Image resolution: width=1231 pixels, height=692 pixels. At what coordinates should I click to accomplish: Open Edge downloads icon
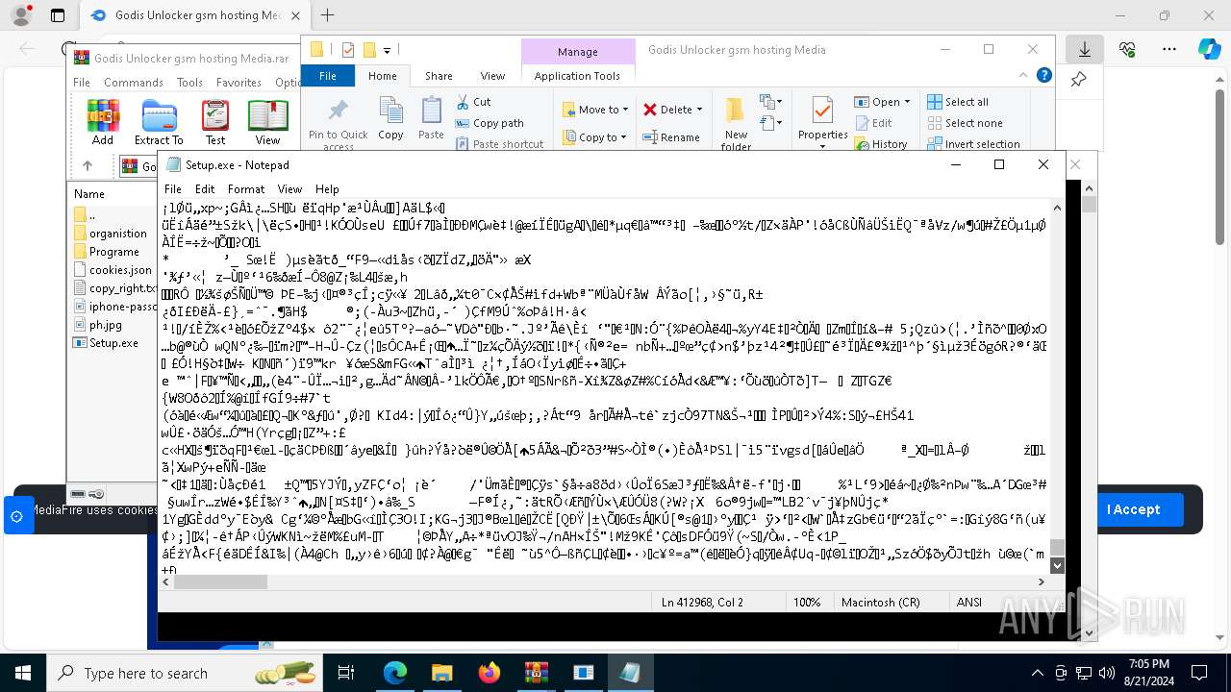click(x=1085, y=49)
